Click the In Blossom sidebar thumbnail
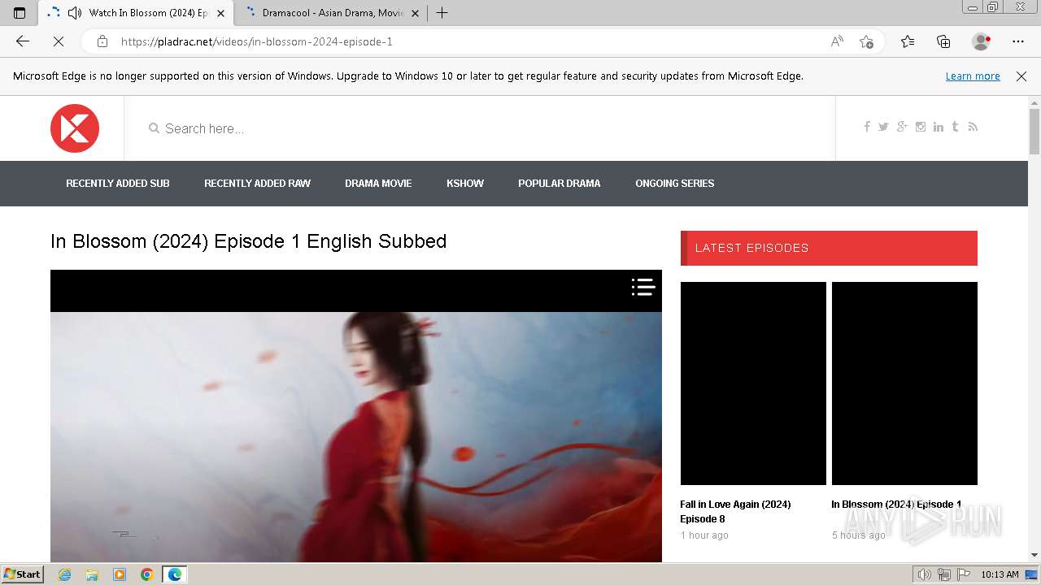Image resolution: width=1041 pixels, height=585 pixels. tap(904, 383)
